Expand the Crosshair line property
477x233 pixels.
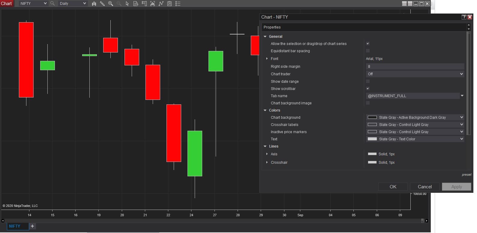(267, 163)
